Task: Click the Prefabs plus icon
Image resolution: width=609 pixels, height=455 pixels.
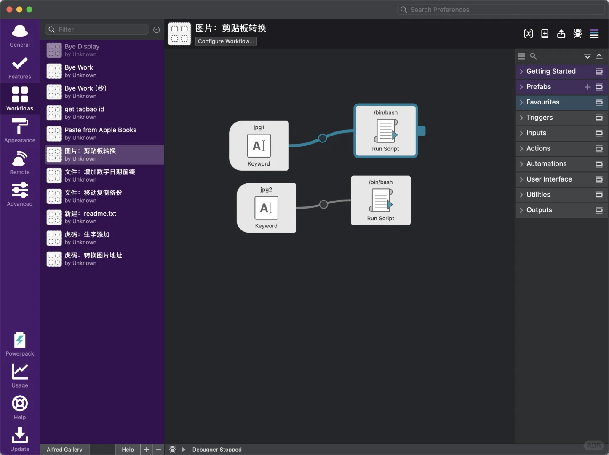Action: [x=588, y=87]
